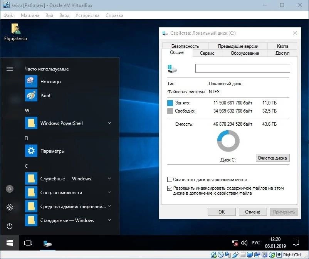This screenshot has width=309, height=259.
Task: Close the disk properties dialog
Action: point(295,33)
